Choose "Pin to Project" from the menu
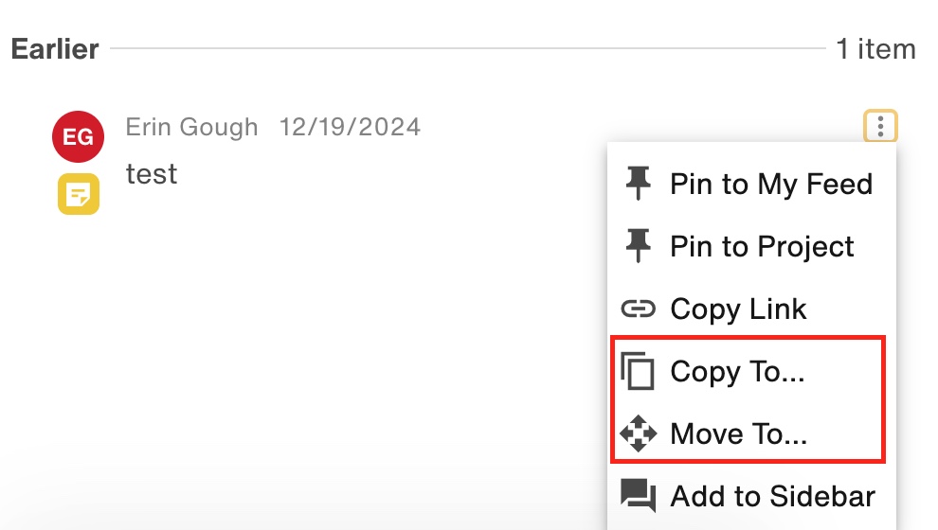This screenshot has width=938, height=530. pyautogui.click(x=762, y=247)
